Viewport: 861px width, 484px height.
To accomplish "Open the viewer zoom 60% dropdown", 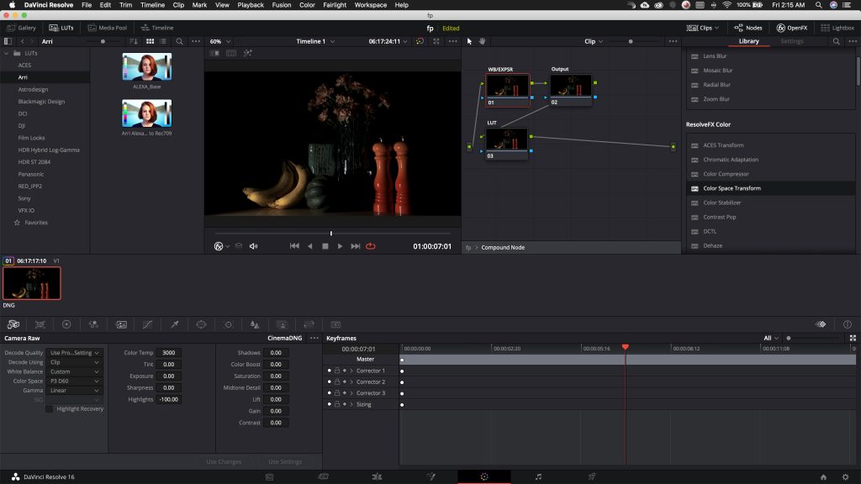I will click(x=220, y=41).
